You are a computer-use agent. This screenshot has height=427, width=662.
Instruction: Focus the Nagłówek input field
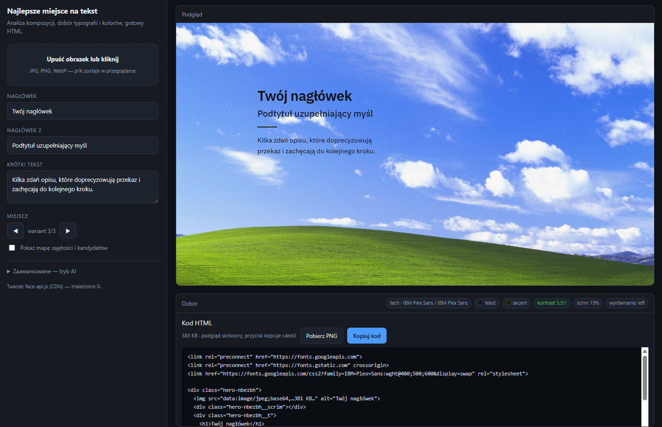click(x=82, y=111)
